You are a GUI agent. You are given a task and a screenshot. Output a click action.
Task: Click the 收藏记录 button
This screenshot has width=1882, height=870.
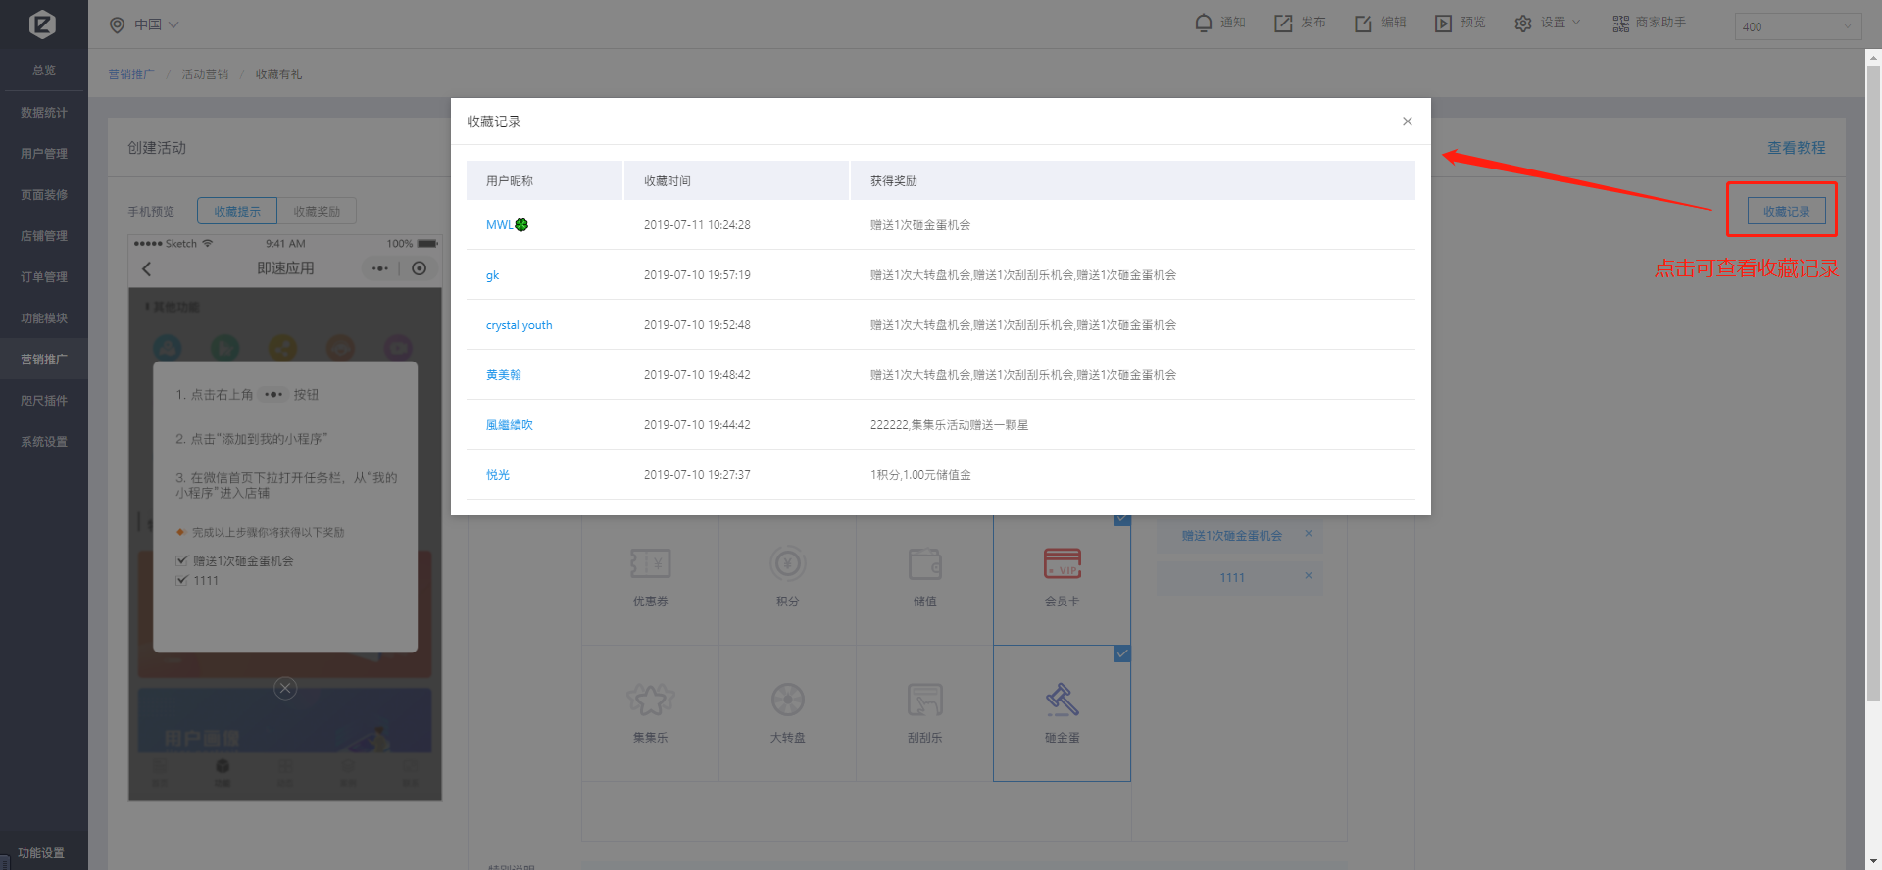click(1786, 211)
